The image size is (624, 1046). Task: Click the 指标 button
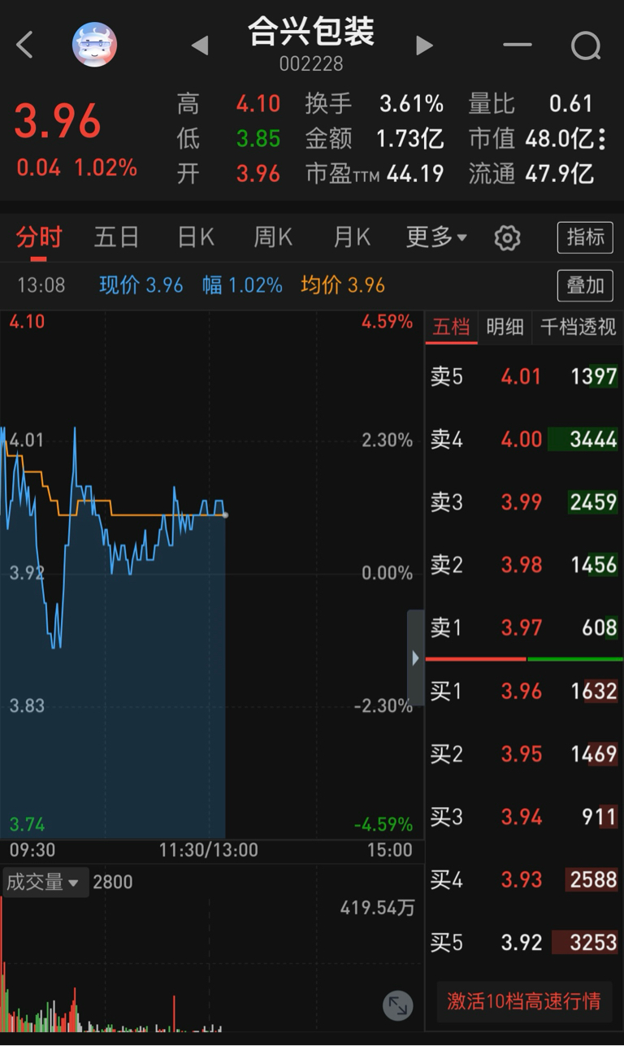click(x=585, y=237)
